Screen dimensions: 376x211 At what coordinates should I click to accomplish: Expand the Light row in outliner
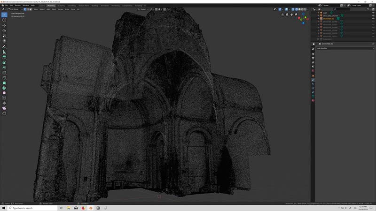click(x=318, y=13)
